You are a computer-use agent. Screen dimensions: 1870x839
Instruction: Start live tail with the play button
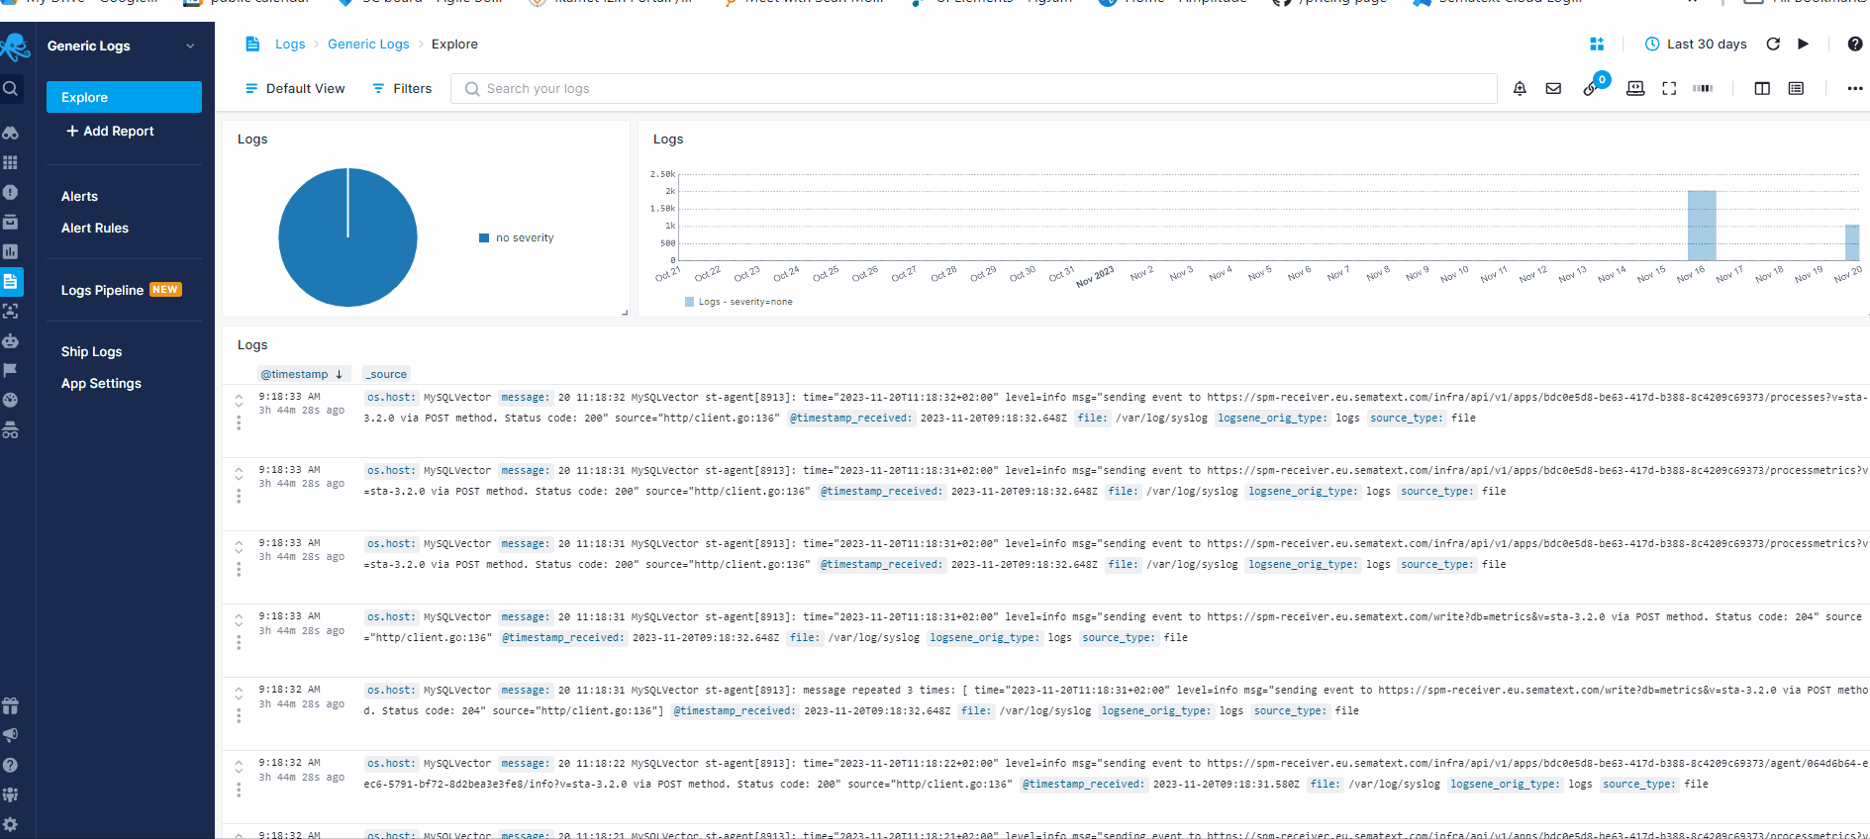coord(1803,45)
